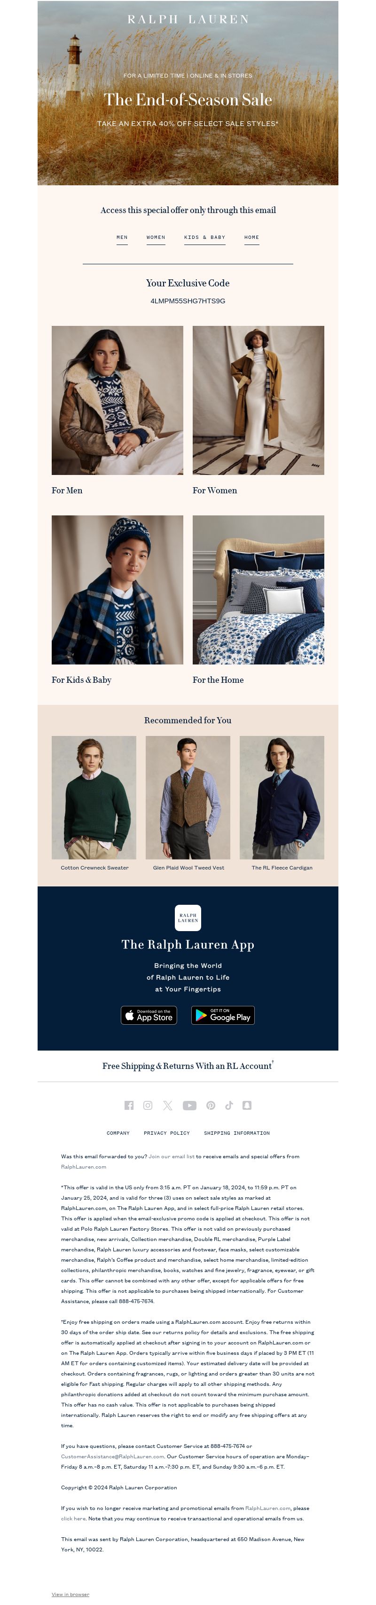Click the SHIPPING INFORMATION footer link
Image resolution: width=376 pixels, height=1605 pixels.
(x=236, y=1133)
